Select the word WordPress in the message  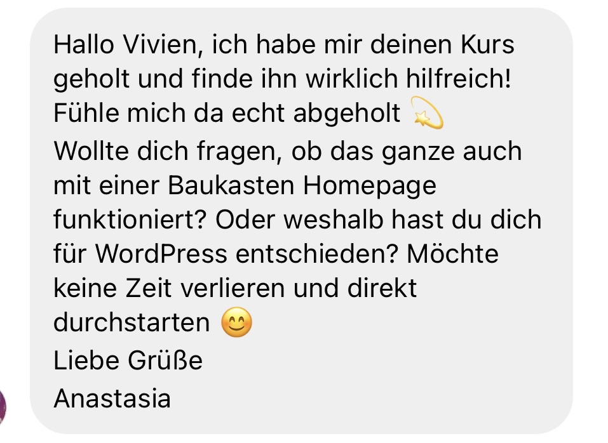coord(161,254)
